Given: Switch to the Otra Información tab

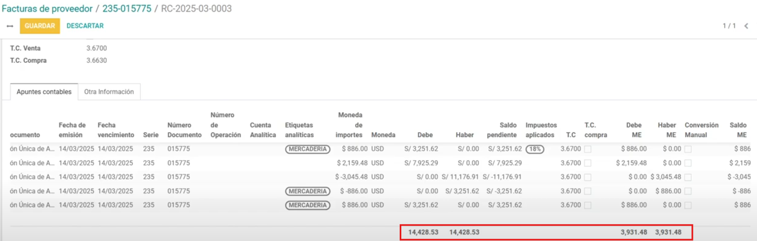Looking at the screenshot, I should (109, 92).
